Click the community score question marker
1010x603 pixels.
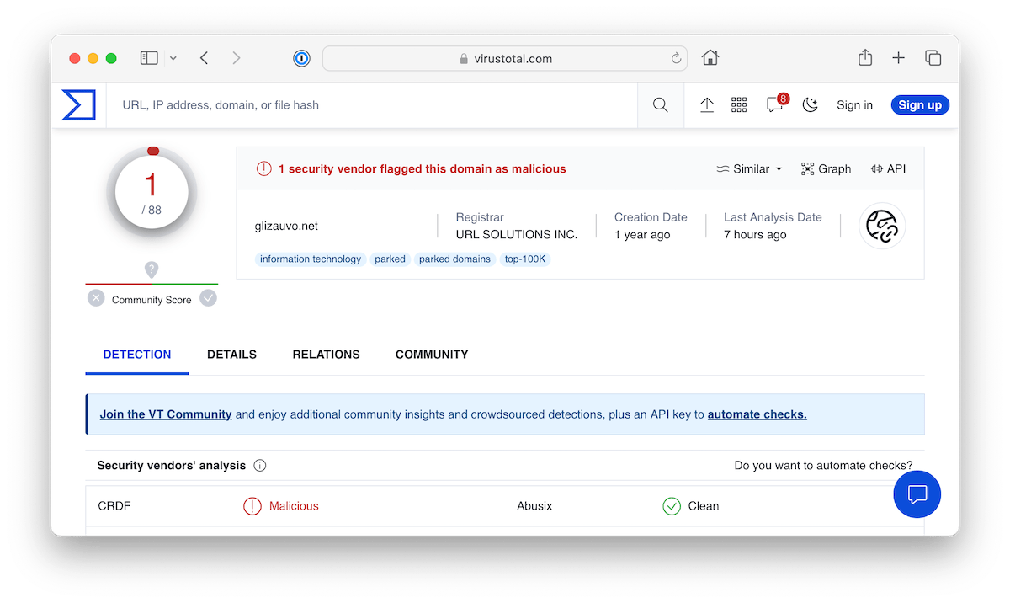[x=151, y=269]
